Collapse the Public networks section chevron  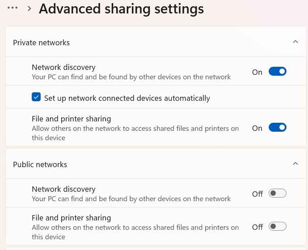(295, 164)
